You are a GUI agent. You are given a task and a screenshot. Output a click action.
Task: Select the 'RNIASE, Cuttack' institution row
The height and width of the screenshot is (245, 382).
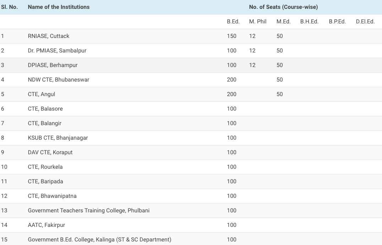click(49, 36)
